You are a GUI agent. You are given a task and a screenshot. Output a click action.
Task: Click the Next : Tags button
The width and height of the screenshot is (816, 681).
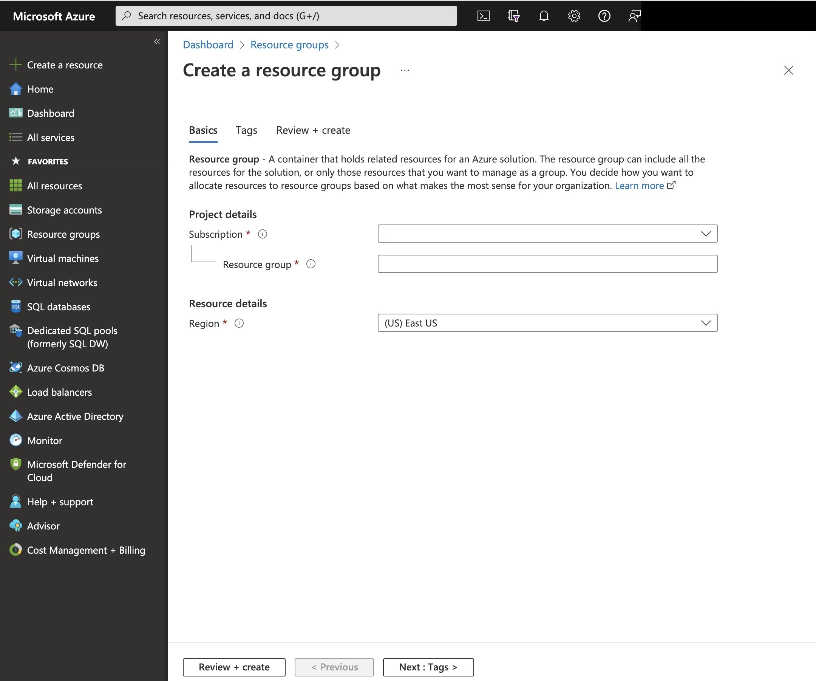(428, 667)
